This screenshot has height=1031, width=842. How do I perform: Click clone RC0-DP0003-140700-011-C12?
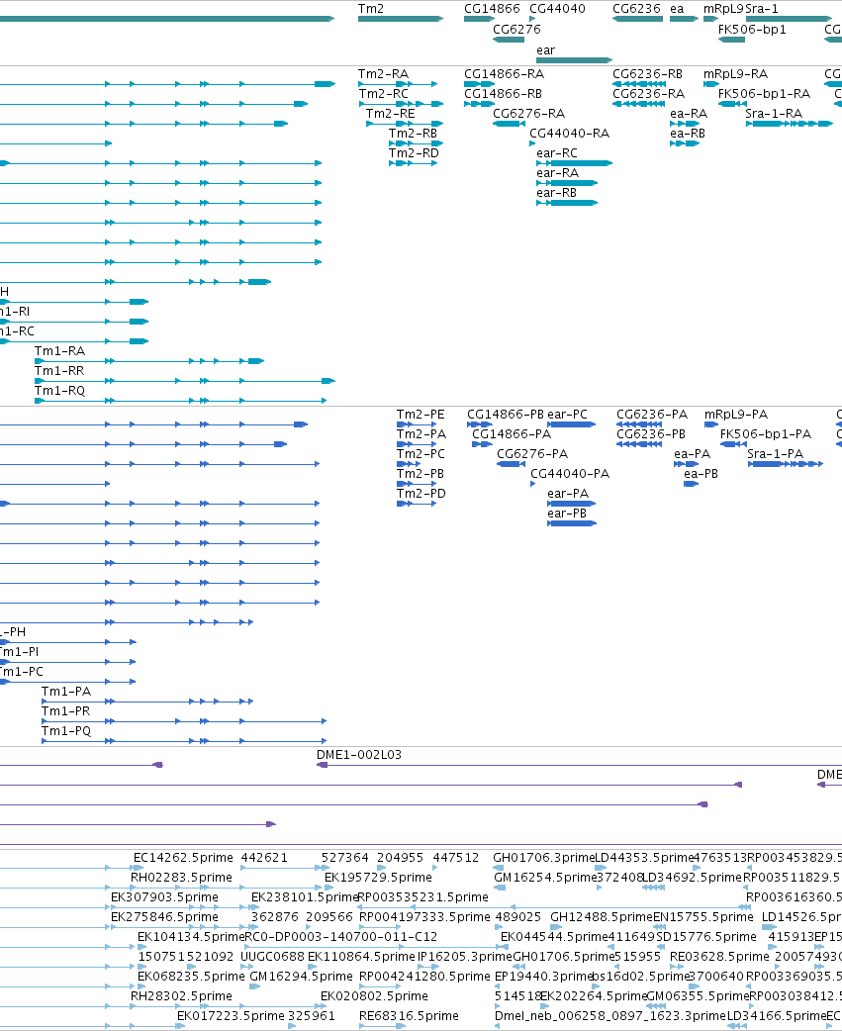pyautogui.click(x=340, y=937)
